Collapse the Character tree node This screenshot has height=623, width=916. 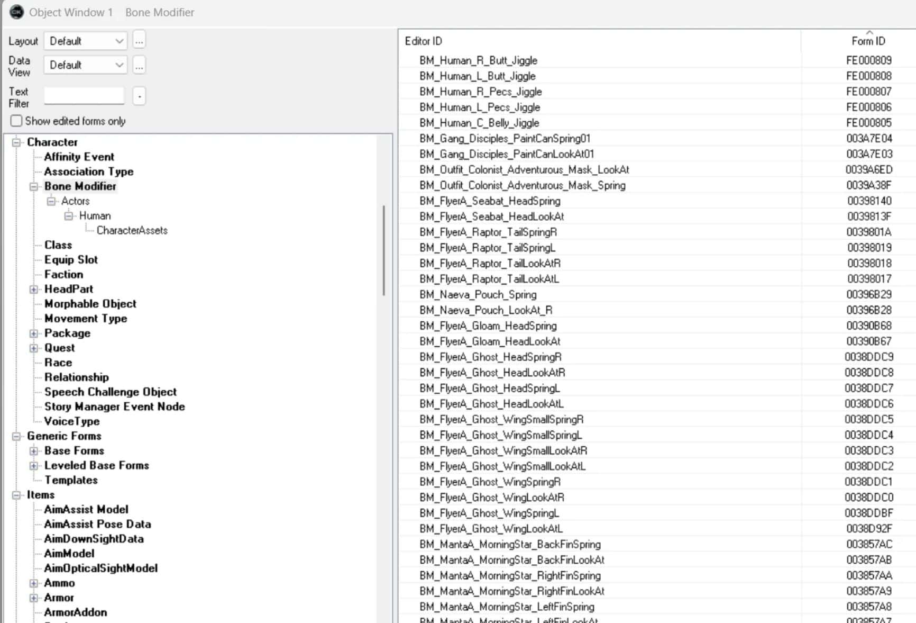point(16,142)
